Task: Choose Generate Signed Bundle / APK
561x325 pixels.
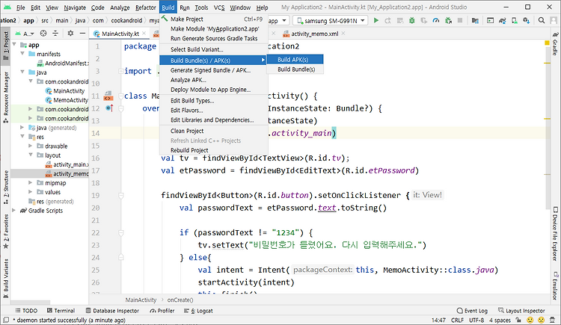Action: (214, 70)
